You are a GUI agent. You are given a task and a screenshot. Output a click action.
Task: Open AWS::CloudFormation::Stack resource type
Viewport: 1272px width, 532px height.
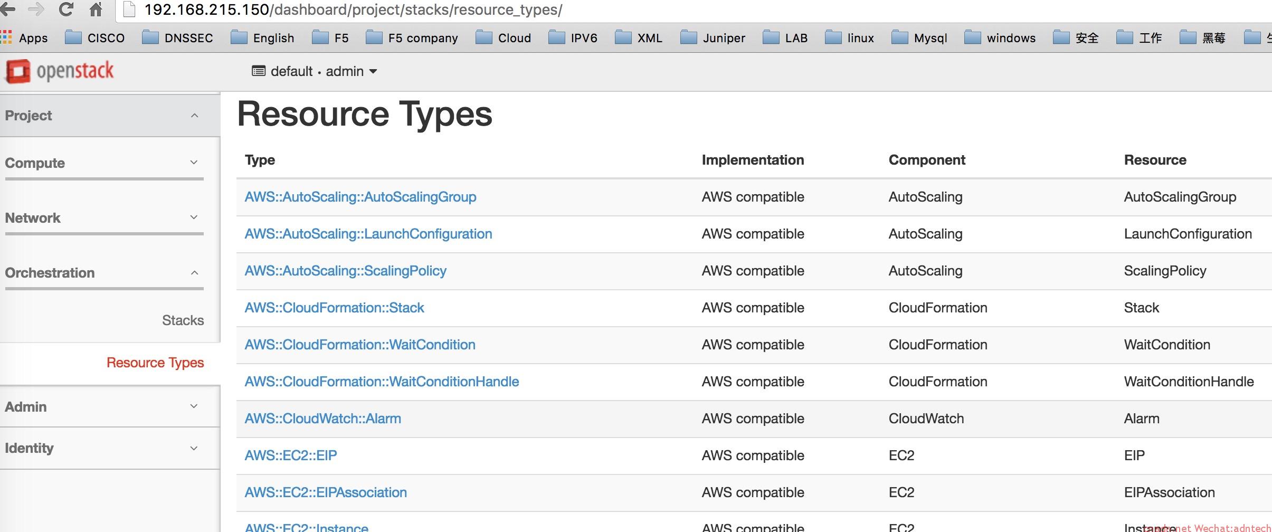pyautogui.click(x=335, y=308)
